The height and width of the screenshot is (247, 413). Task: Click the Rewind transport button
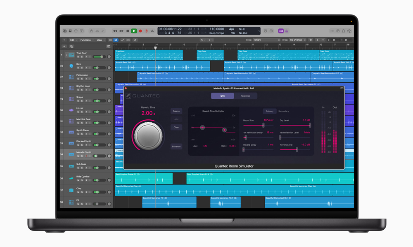pos(115,31)
